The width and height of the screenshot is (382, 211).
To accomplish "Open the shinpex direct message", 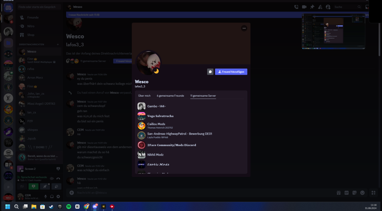I will tap(39, 130).
